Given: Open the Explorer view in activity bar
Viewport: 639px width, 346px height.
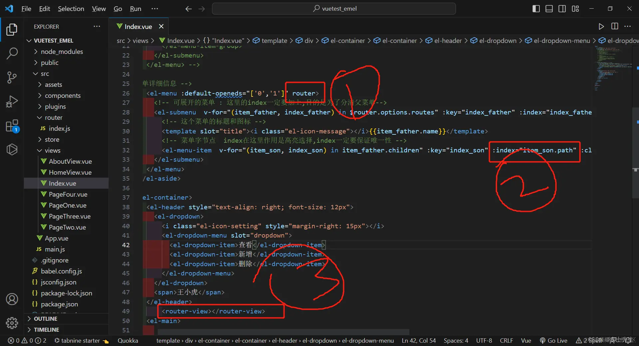Looking at the screenshot, I should click(x=12, y=30).
